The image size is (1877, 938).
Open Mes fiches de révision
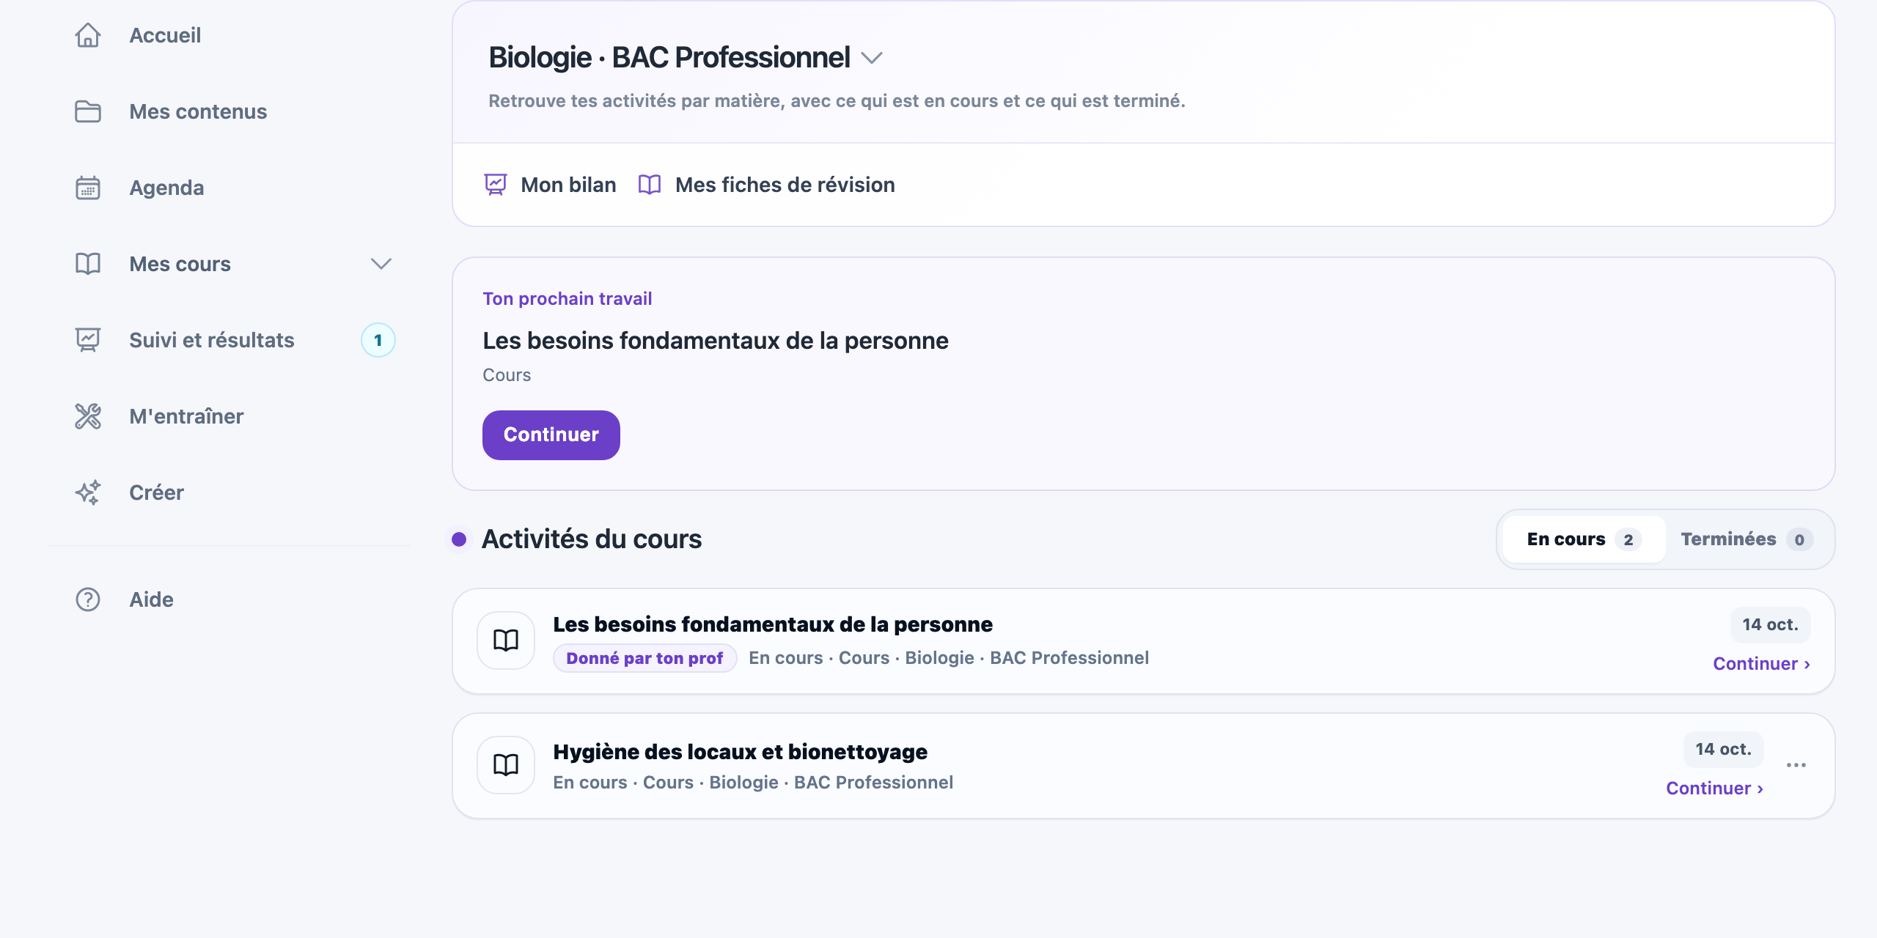(766, 185)
